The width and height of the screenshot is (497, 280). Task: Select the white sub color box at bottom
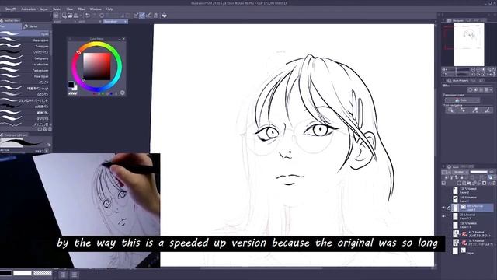pyautogui.click(x=23, y=273)
